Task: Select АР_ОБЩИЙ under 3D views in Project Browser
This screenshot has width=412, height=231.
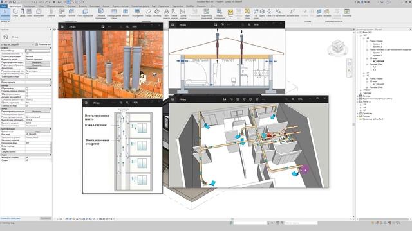Action: pos(379,61)
